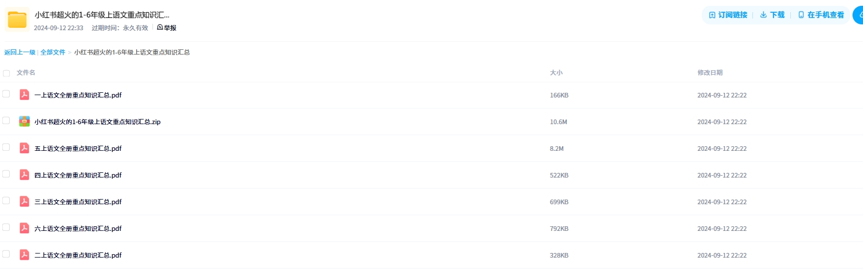Image resolution: width=863 pixels, height=275 pixels.
Task: Toggle the select-all checkbox beside 文件名
Action: click(x=6, y=73)
